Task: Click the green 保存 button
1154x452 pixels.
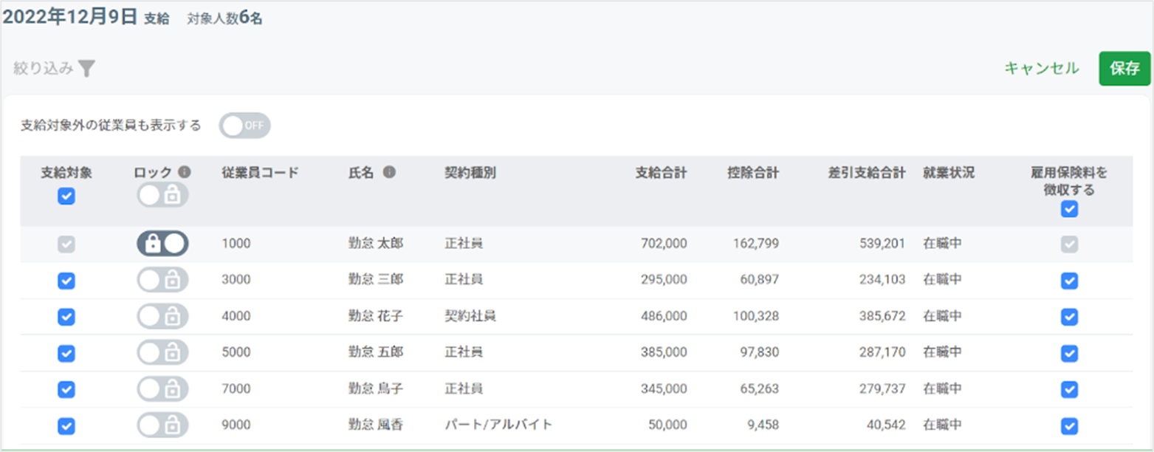Action: (x=1124, y=69)
